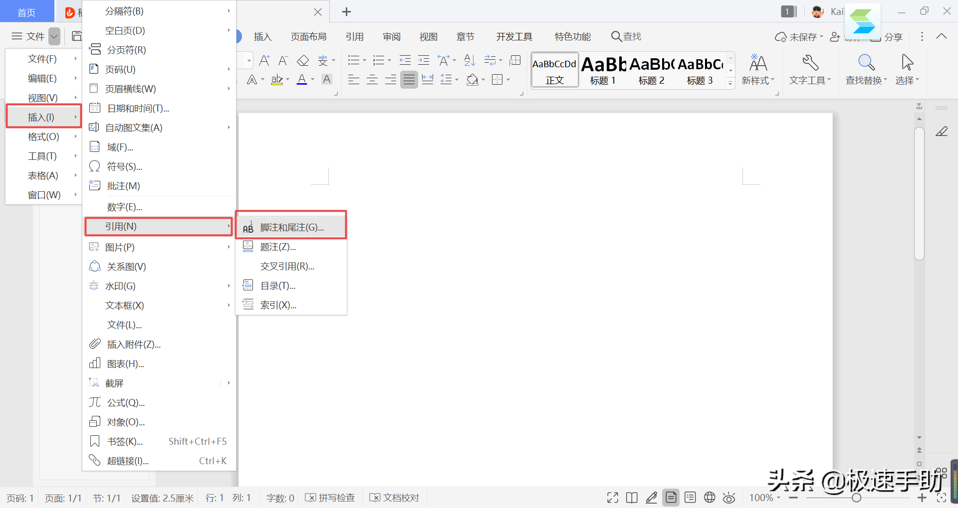Click the 查找 search button
The height and width of the screenshot is (508, 958).
[626, 36]
